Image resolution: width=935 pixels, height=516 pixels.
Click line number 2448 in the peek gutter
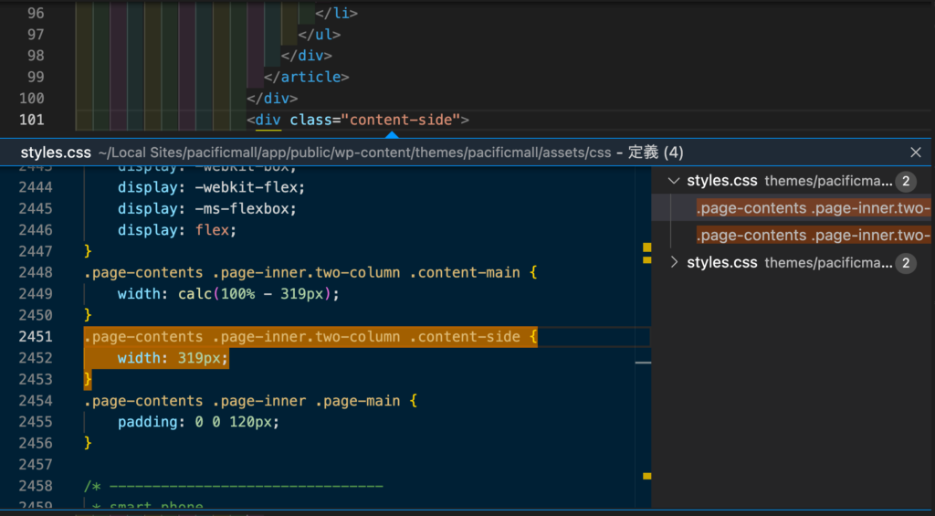pyautogui.click(x=36, y=273)
